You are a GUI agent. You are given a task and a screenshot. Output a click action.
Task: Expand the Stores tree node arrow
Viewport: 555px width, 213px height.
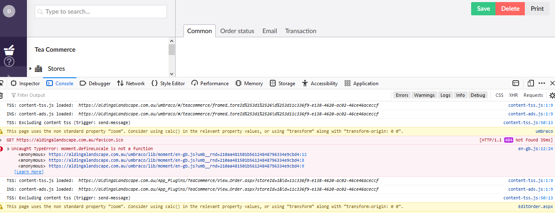31,69
